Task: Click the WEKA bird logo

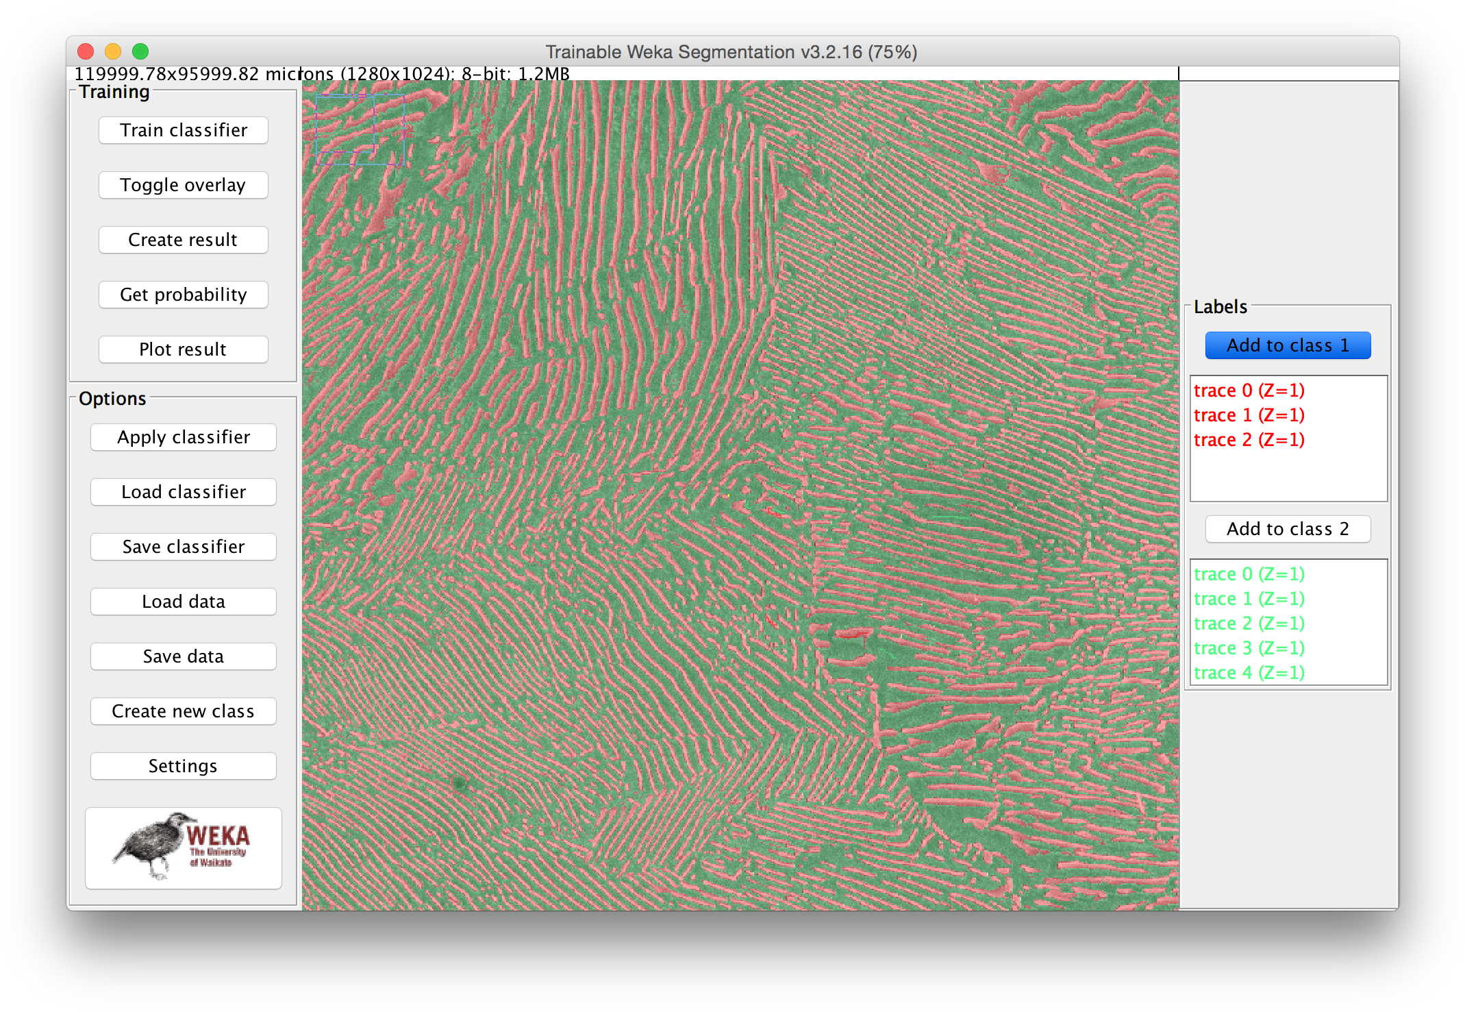Action: (x=183, y=848)
